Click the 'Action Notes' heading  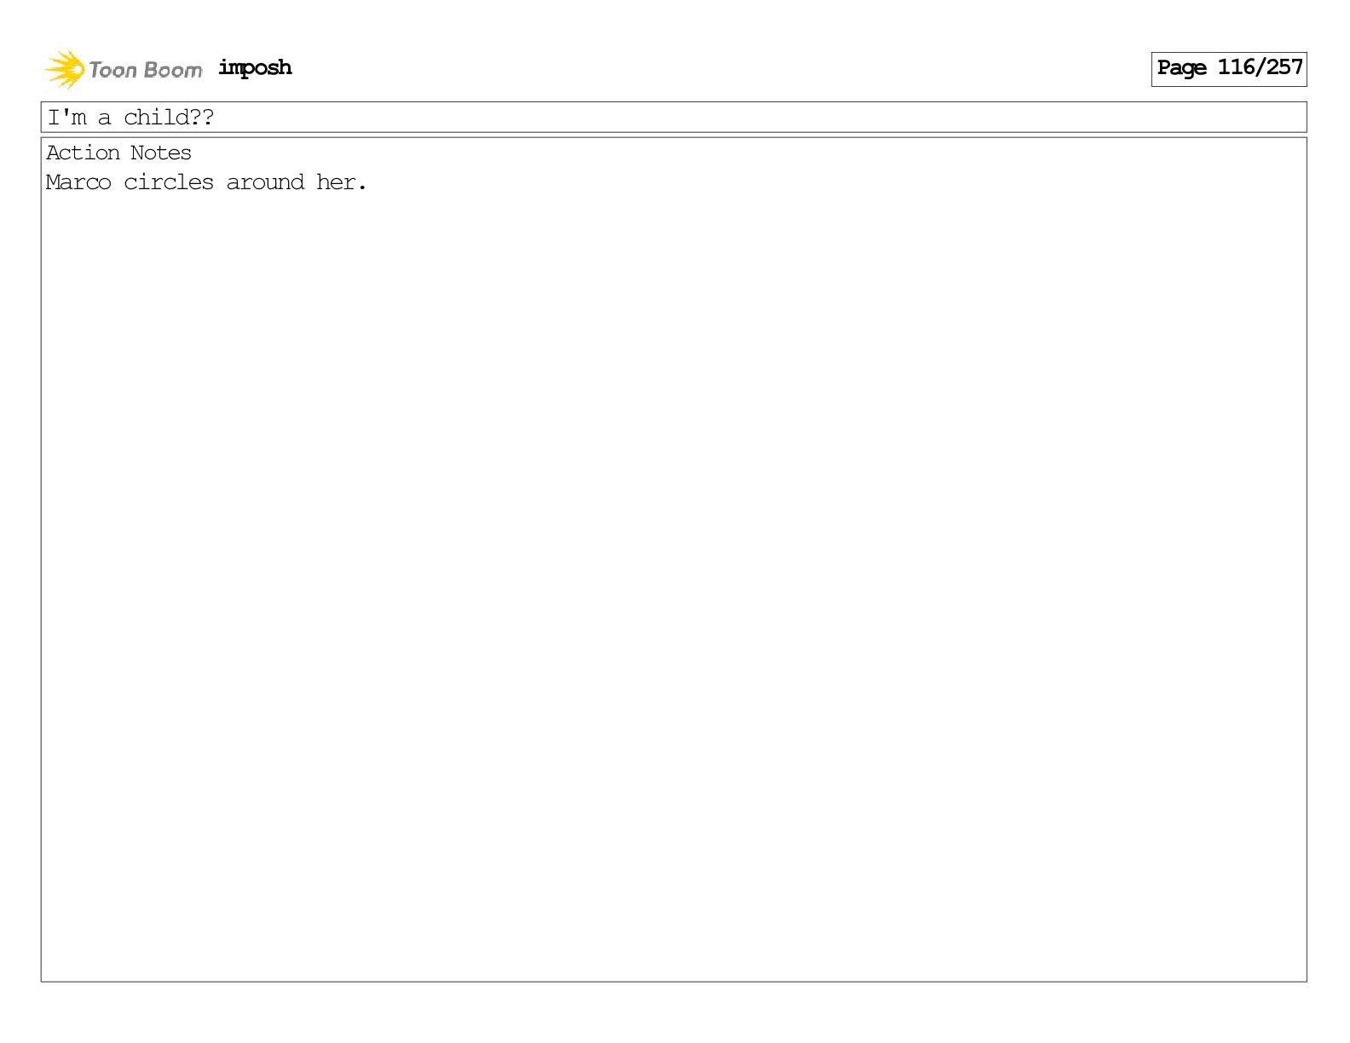pyautogui.click(x=118, y=153)
